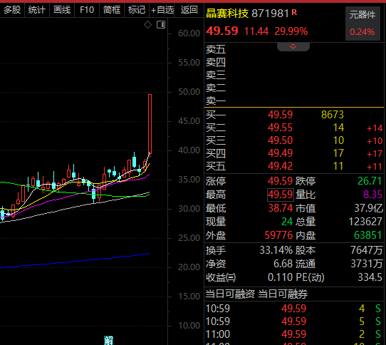Select the 当日可融资 tab
This screenshot has height=345, width=386.
(x=230, y=294)
